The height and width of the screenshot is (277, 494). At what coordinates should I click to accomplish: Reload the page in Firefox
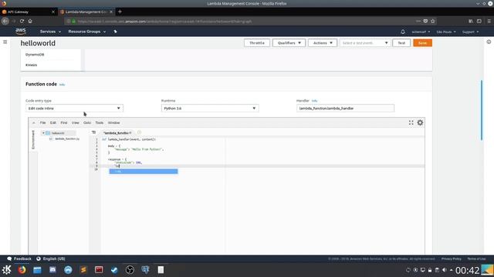(22, 21)
